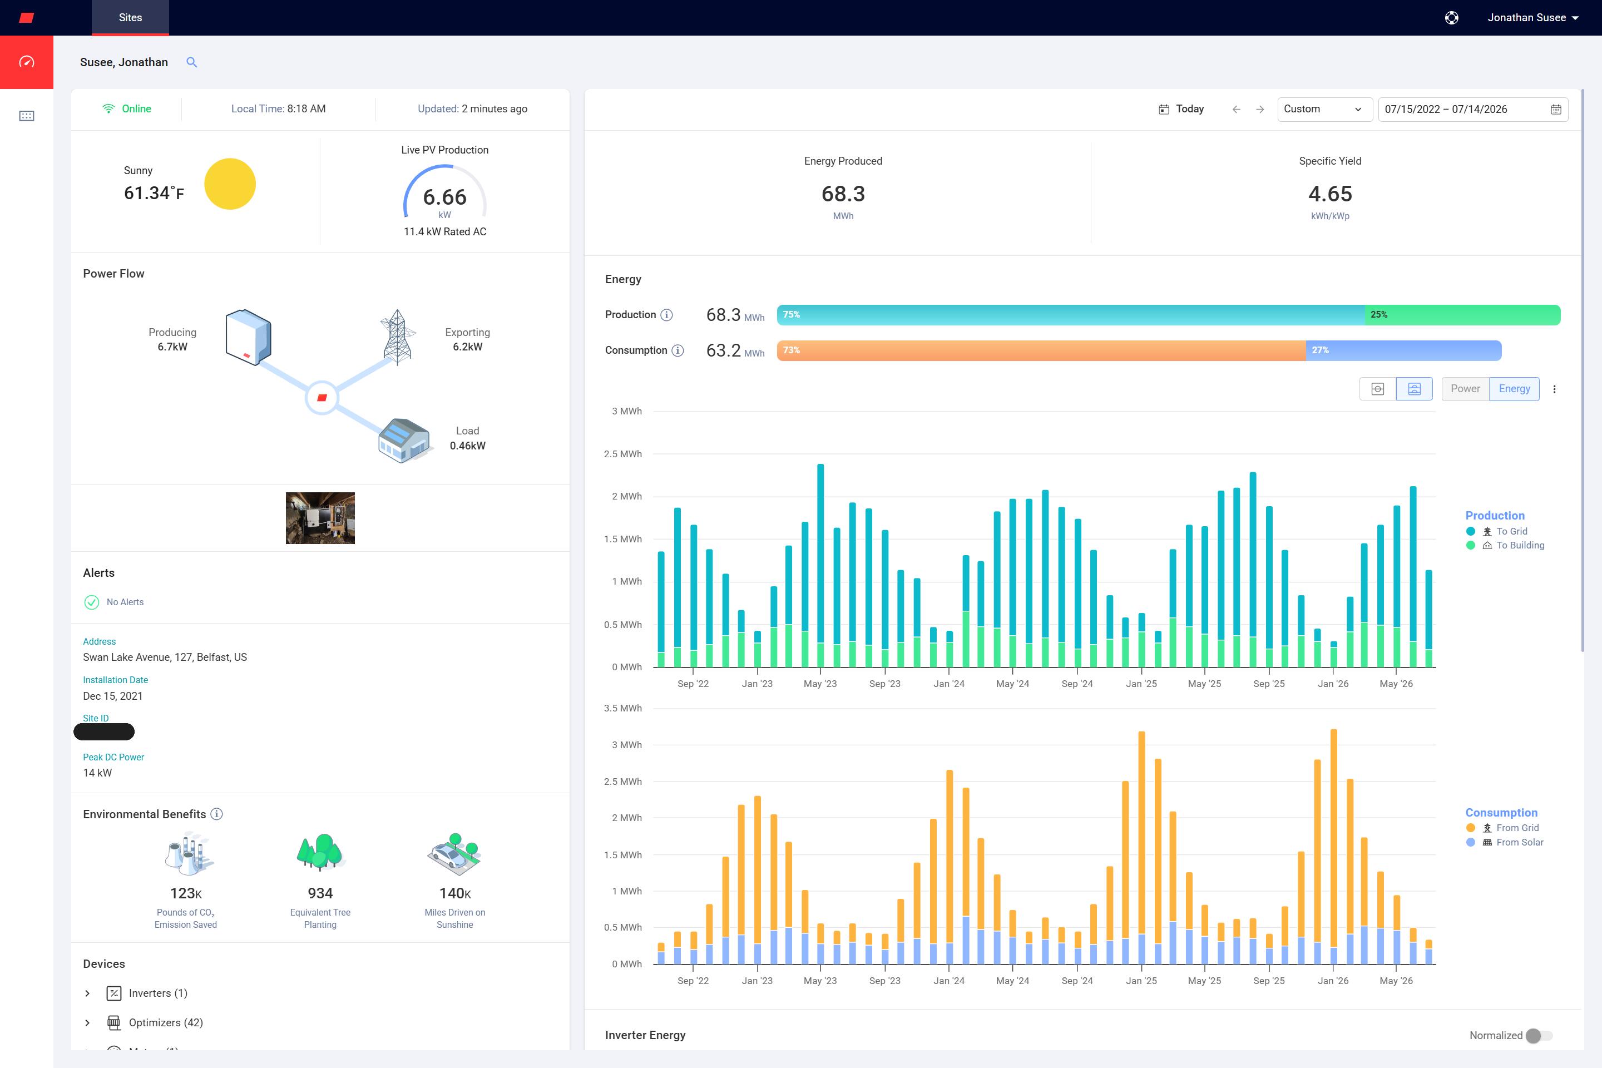Click the 73% consumption from-grid bar segment

[x=1041, y=350]
